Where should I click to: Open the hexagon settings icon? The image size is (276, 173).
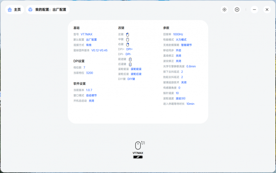pos(237,9)
